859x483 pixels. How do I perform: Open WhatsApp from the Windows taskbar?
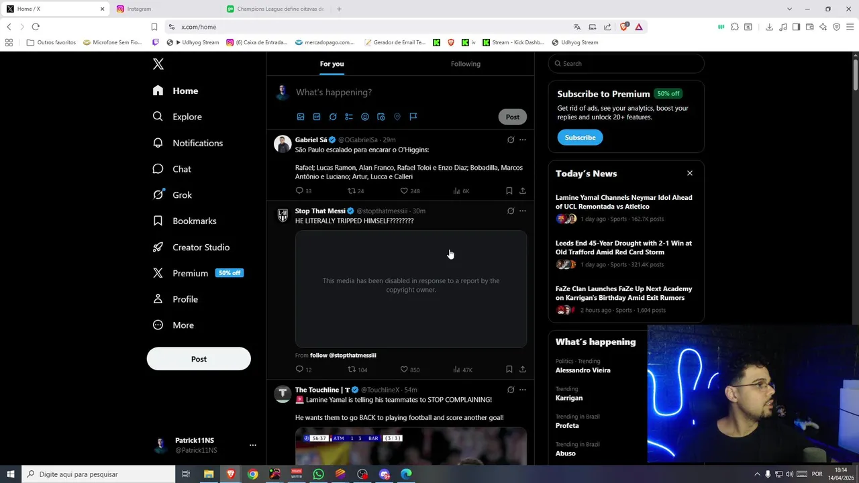[318, 474]
